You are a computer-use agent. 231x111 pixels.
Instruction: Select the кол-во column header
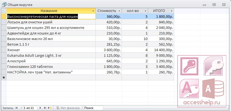click(135, 11)
